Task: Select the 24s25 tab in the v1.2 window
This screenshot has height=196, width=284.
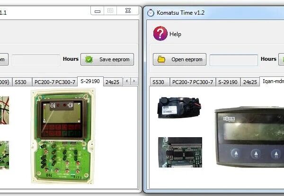Action: point(250,82)
